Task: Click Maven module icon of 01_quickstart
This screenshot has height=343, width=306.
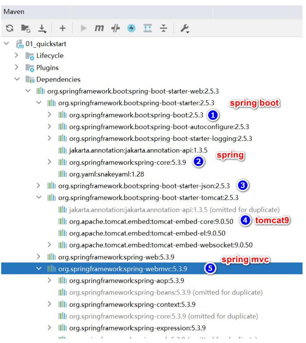Action: tap(20, 44)
